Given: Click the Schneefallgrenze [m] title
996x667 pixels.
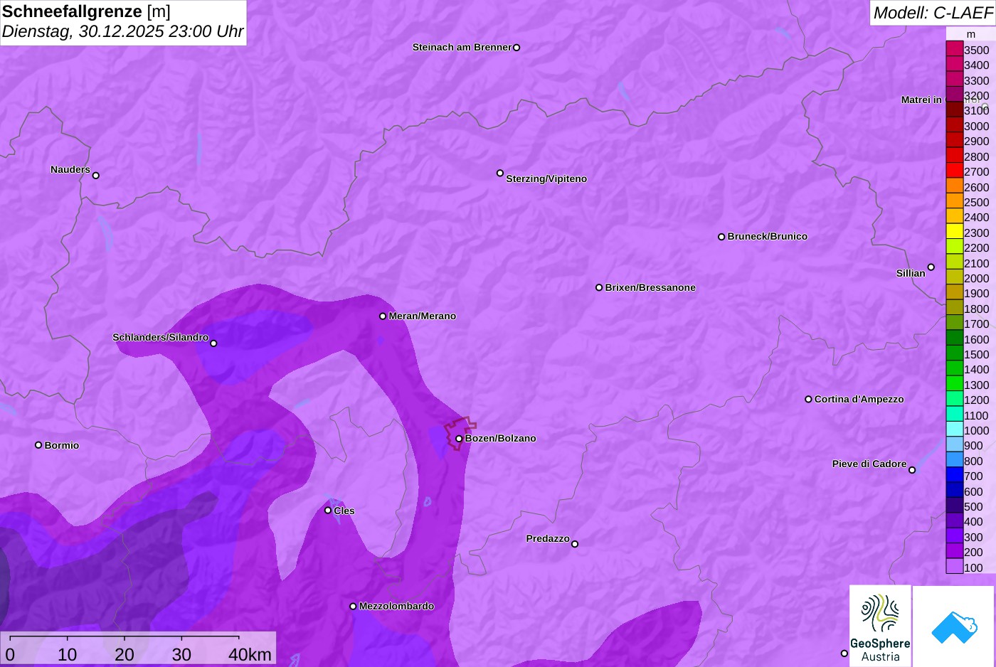Looking at the screenshot, I should pyautogui.click(x=86, y=11).
